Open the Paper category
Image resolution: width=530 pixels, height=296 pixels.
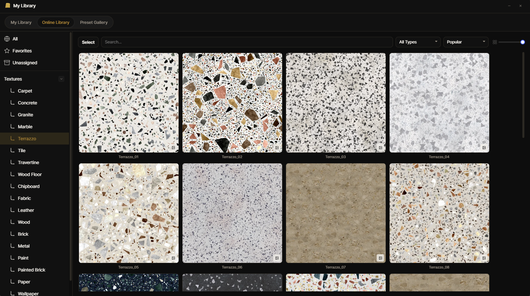coord(35,282)
